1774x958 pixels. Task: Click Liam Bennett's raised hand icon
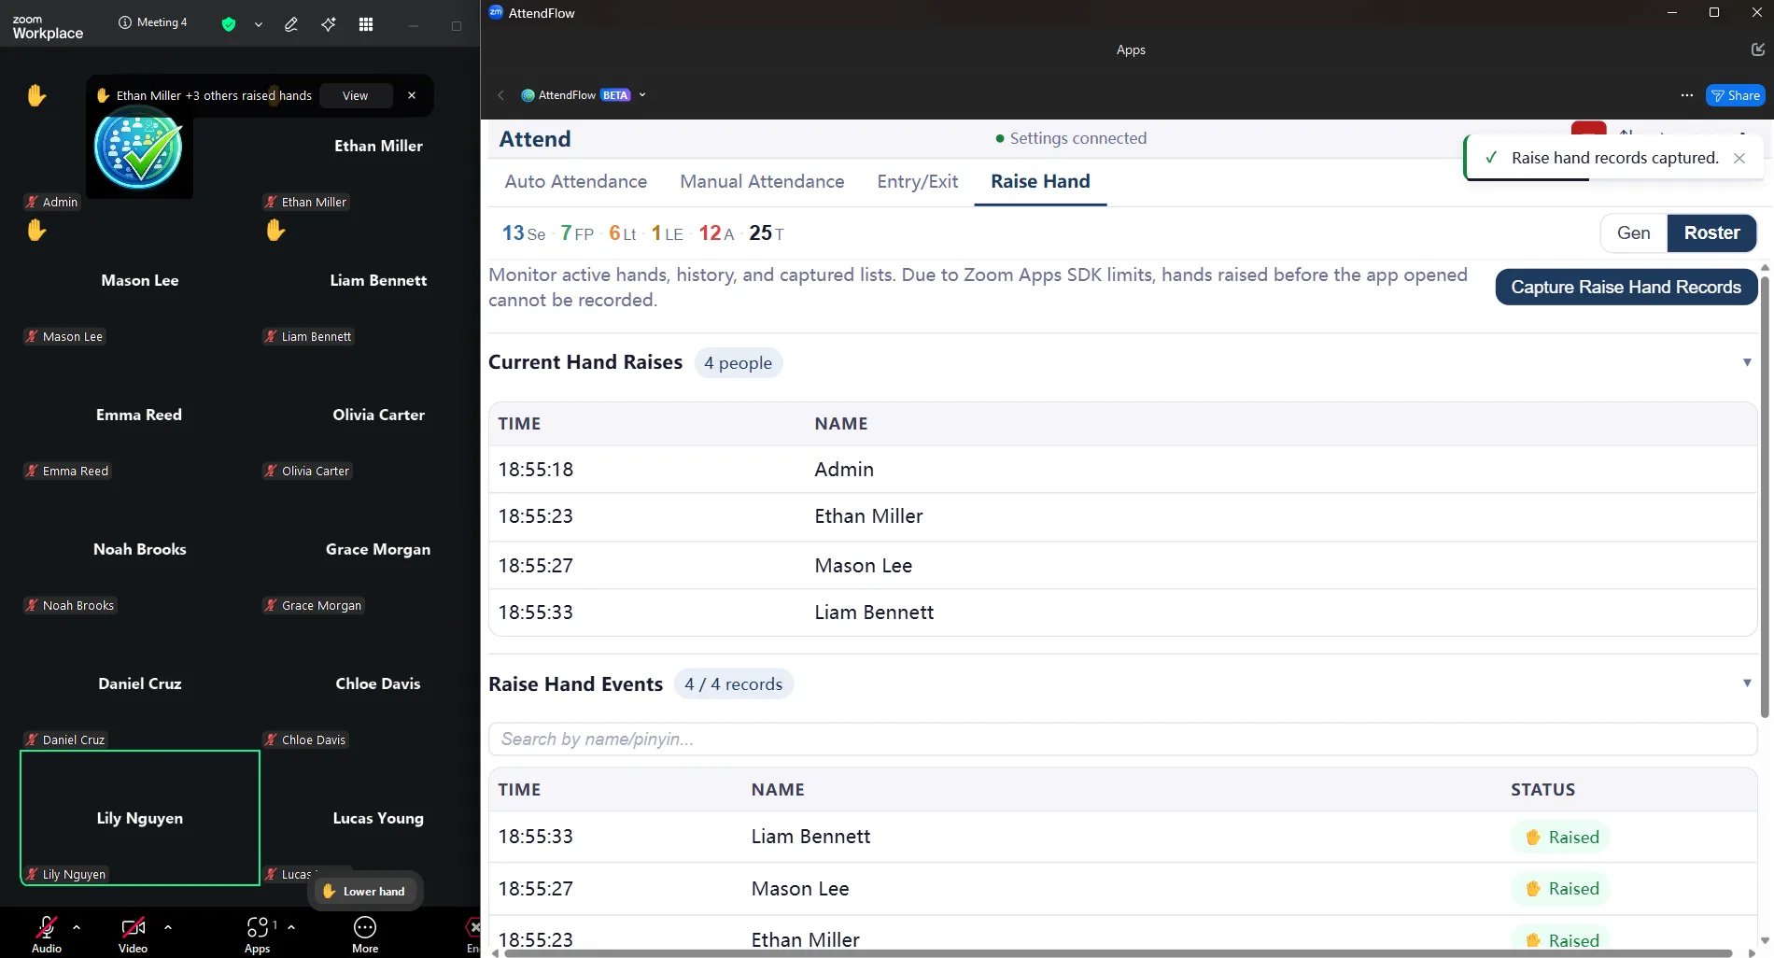[x=275, y=230]
